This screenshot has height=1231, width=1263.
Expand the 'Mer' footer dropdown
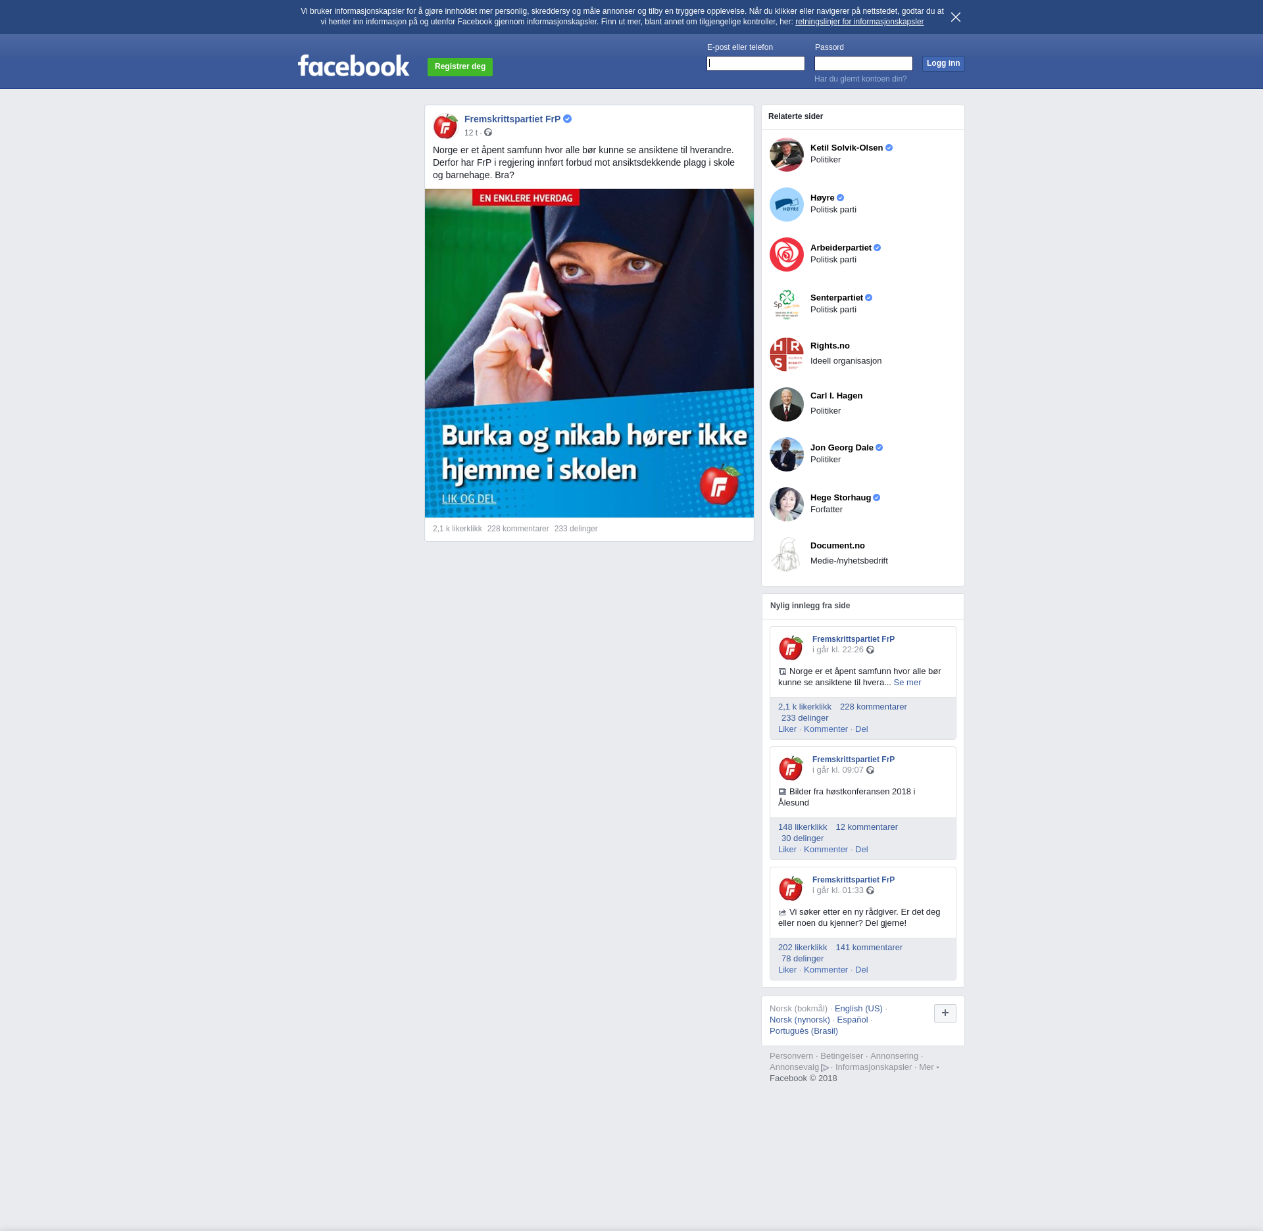coord(929,1067)
